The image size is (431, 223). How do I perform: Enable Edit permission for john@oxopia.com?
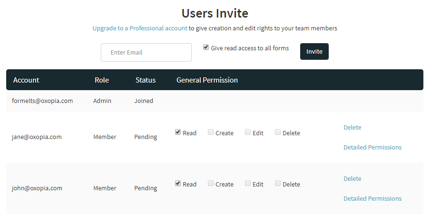pos(248,184)
